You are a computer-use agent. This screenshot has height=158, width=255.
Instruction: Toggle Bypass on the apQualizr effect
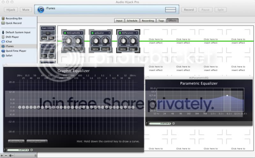(105, 49)
